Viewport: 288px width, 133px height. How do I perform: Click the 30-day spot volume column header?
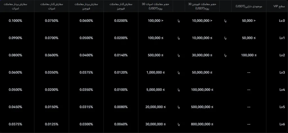click(155, 6)
